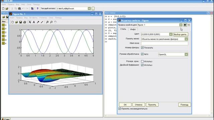Click load-data folder icon in Workspace panel
214x120 pixels.
4,17
